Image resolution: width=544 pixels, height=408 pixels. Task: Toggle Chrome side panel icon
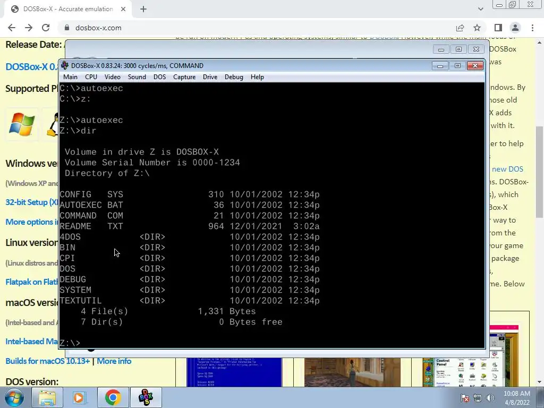[498, 28]
